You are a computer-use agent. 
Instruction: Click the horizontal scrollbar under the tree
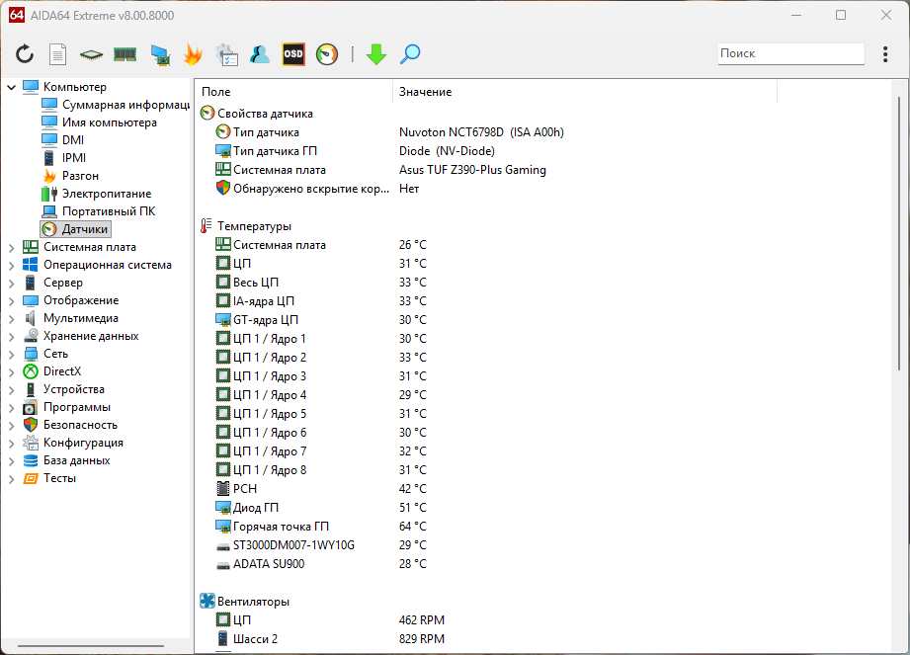(91, 645)
